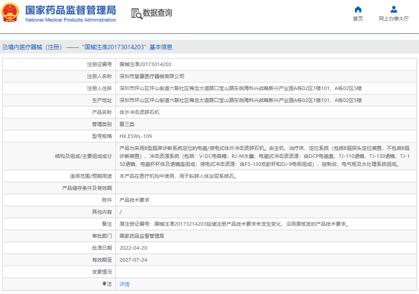Open 网上办事大厅 text label
The width and height of the screenshot is (419, 294).
394,19
